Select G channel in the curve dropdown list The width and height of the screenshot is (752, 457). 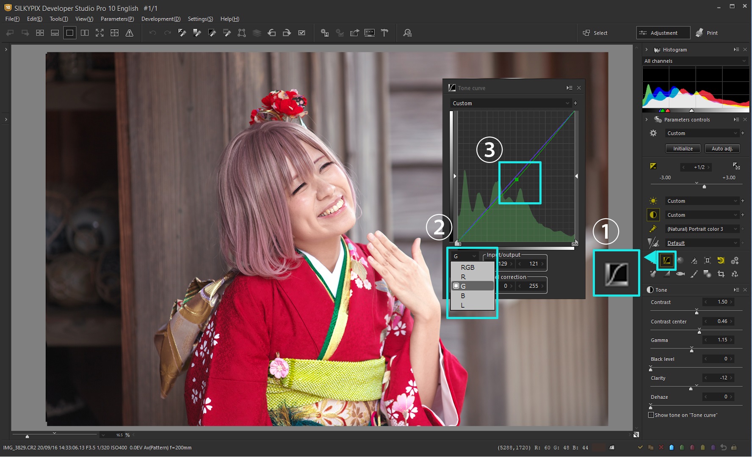(473, 286)
